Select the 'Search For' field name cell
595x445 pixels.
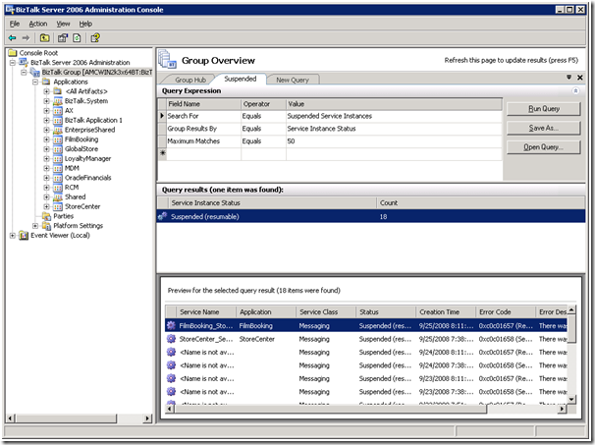(x=203, y=116)
